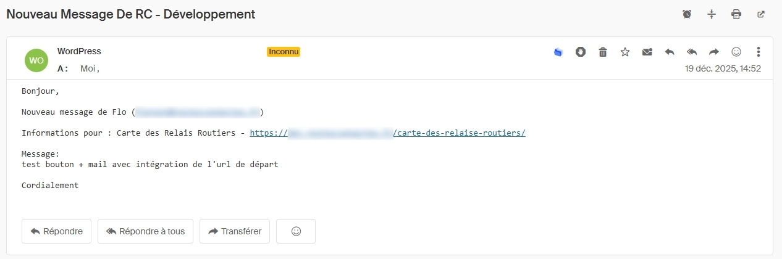Mark message as spam with stop-hand icon

[x=581, y=52]
